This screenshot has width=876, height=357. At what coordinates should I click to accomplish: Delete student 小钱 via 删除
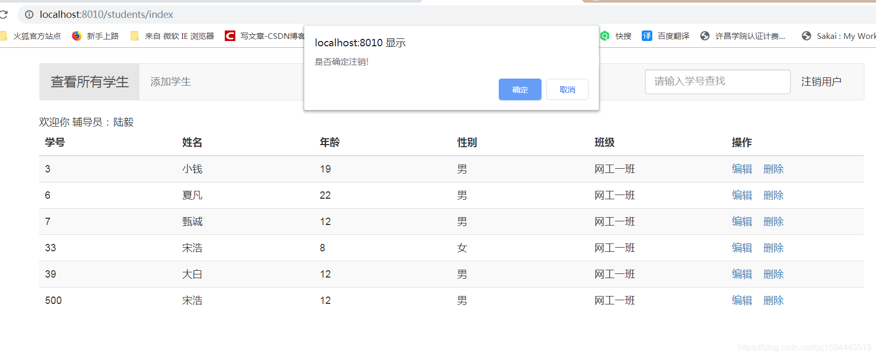coord(773,169)
